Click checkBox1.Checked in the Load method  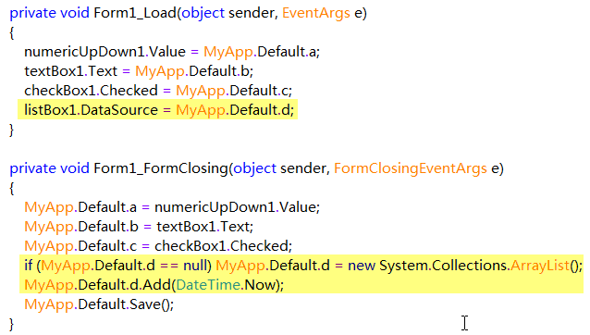coord(91,91)
